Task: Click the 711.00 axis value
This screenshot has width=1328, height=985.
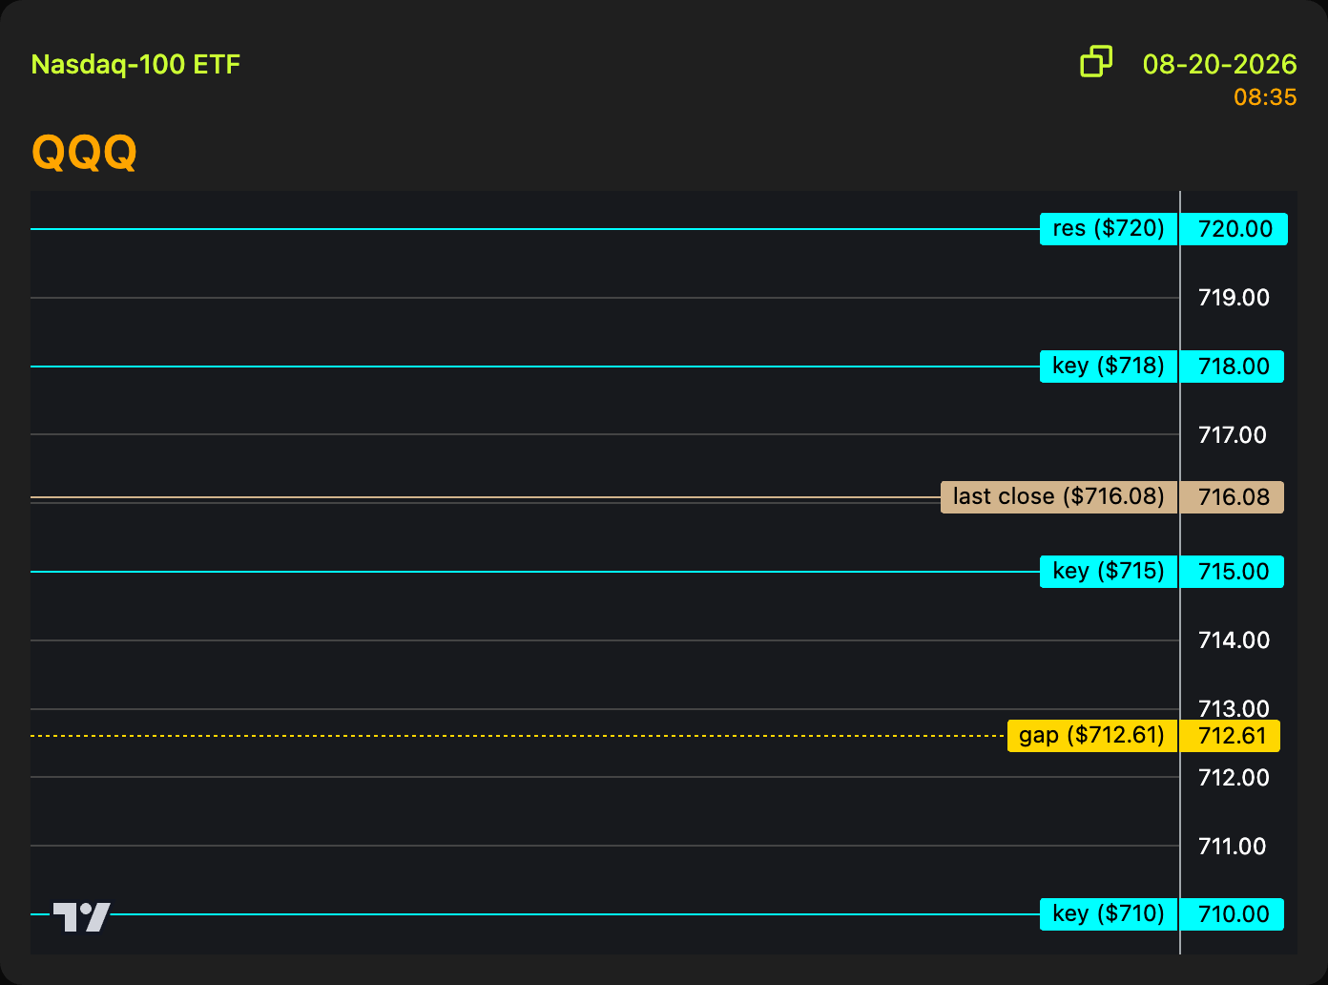Action: point(1233,847)
